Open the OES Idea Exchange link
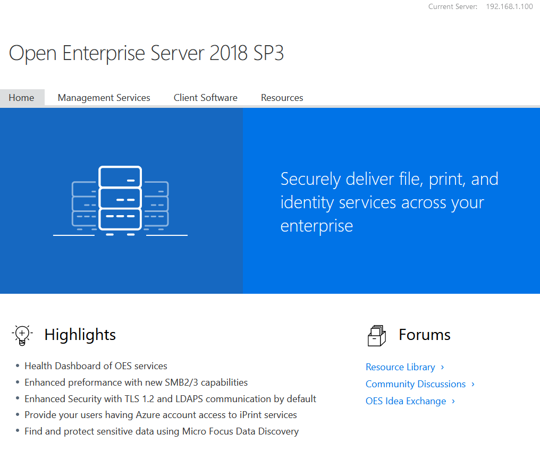The height and width of the screenshot is (451, 540). click(x=406, y=401)
